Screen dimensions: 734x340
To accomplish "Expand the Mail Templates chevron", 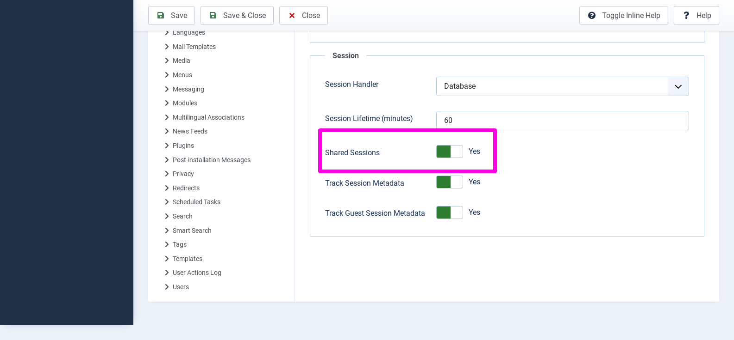I will pos(167,47).
